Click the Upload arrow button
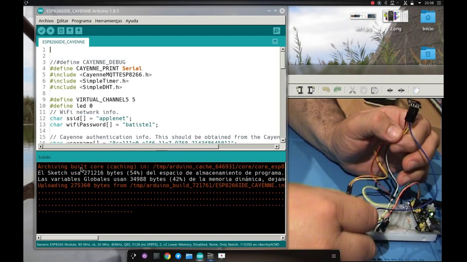The width and height of the screenshot is (467, 262). pos(51,31)
